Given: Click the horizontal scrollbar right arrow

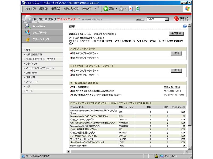Looking at the screenshot, I should click(x=186, y=152).
